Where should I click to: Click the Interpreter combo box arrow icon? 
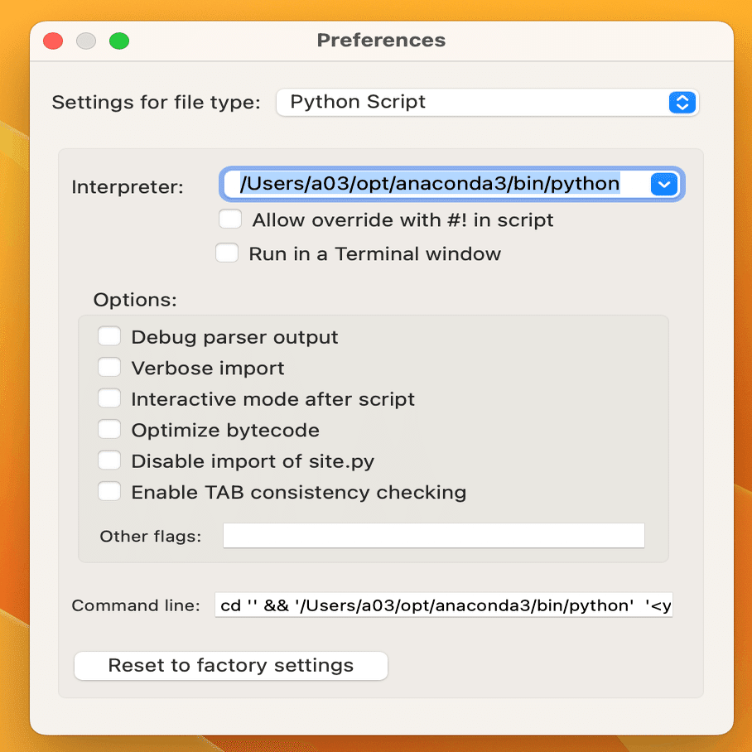click(x=664, y=184)
